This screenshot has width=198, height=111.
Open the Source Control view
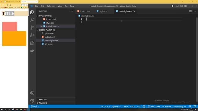coord(32,27)
